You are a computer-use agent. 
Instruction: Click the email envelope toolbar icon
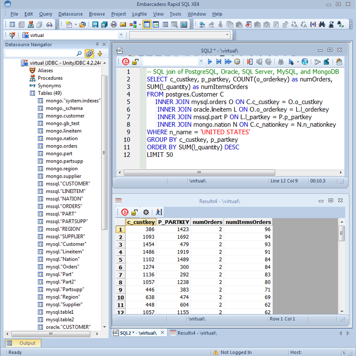point(123,24)
